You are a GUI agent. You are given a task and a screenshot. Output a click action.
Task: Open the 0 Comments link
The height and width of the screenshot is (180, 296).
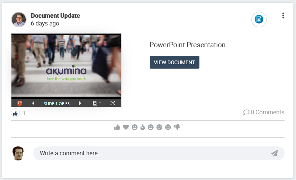(x=264, y=112)
